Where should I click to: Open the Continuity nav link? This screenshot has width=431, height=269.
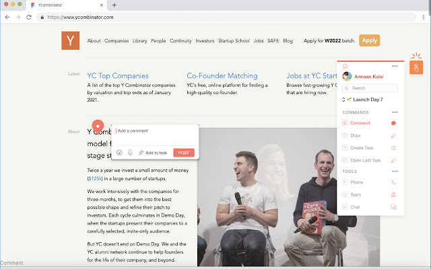coord(180,40)
